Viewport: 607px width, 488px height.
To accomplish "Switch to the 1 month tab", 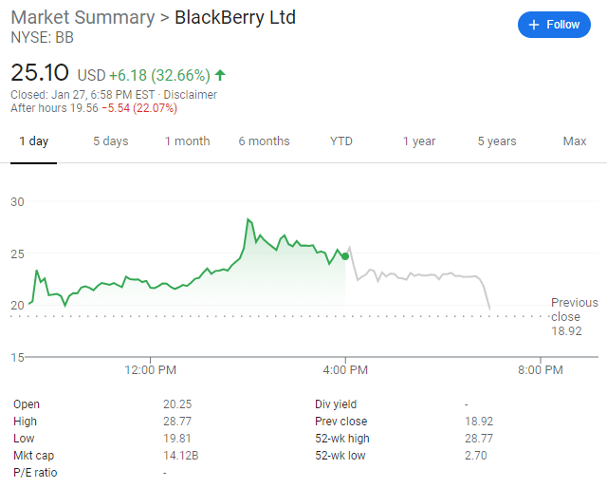I will tap(188, 141).
